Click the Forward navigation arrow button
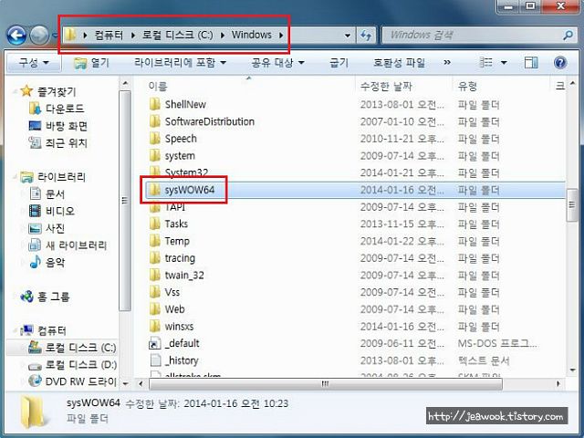584x438 pixels. (x=39, y=36)
